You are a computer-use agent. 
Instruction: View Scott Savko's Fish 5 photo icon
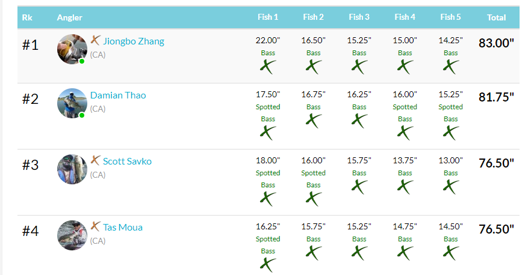451,187
